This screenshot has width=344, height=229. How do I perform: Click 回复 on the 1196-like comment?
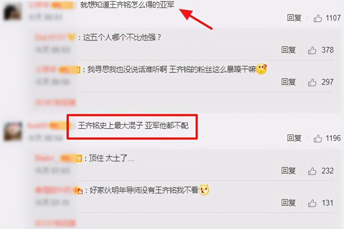pos(294,138)
